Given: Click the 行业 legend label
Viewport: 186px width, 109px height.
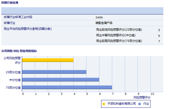Looking at the screenshot, I should (146, 104).
